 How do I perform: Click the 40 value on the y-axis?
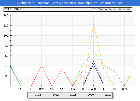(7, 66)
